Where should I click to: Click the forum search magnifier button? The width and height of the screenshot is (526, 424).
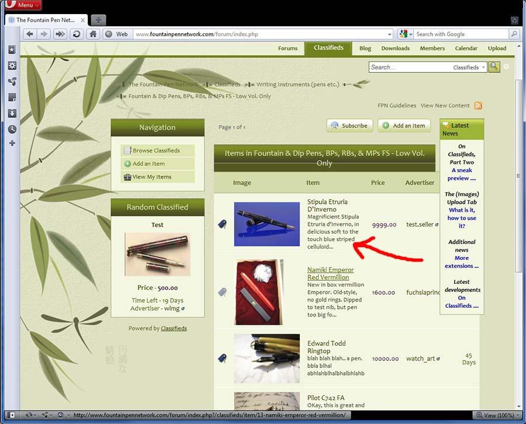494,67
